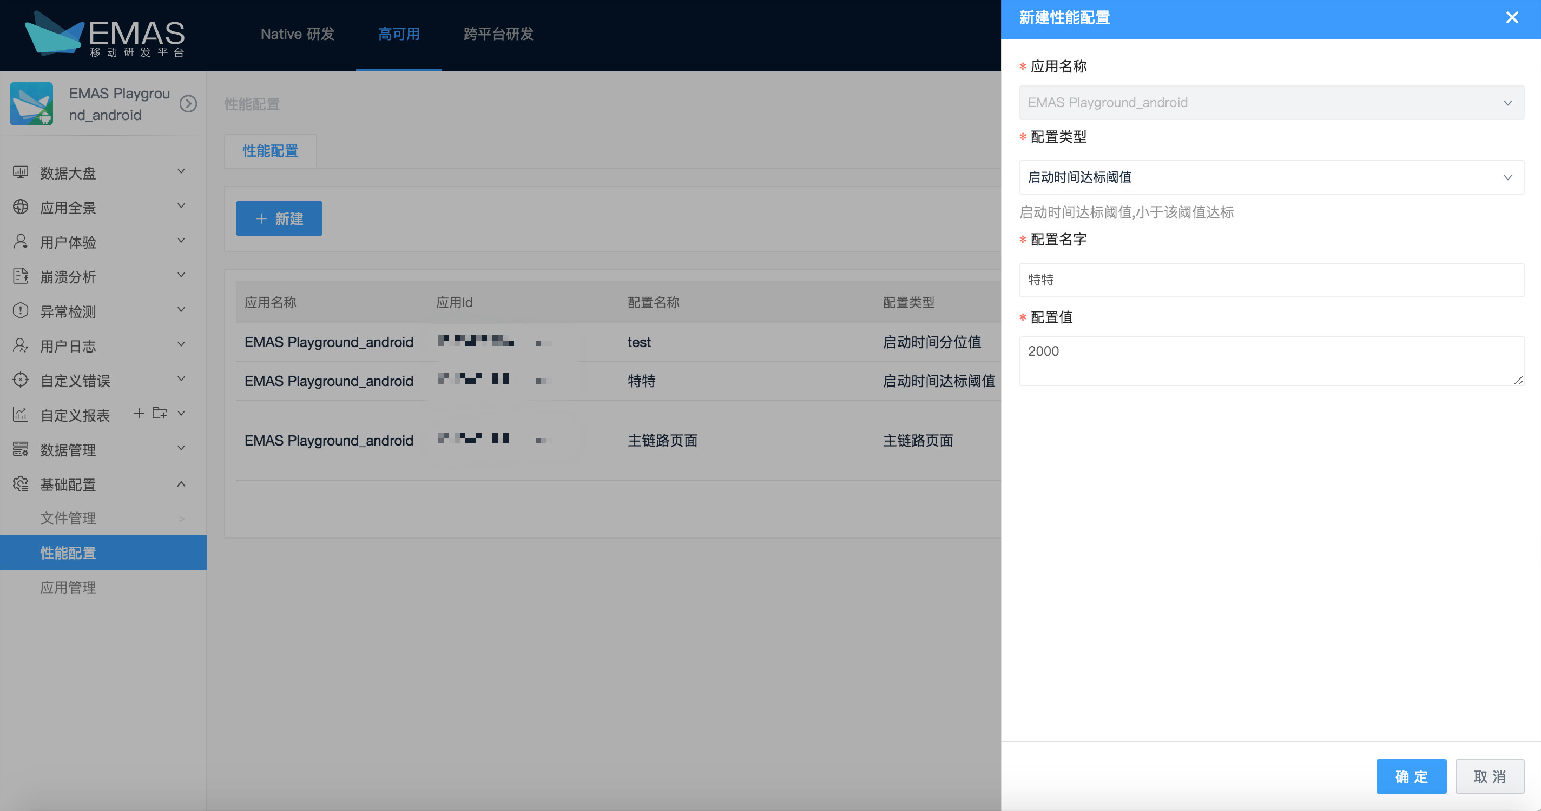This screenshot has width=1541, height=811.
Task: Click the 用户日志 user log icon
Action: [21, 345]
